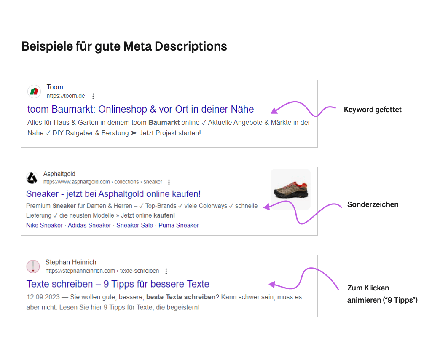Click the stephanheinrich.com texte-schreiben URL
432x352 pixels.
tap(102, 271)
